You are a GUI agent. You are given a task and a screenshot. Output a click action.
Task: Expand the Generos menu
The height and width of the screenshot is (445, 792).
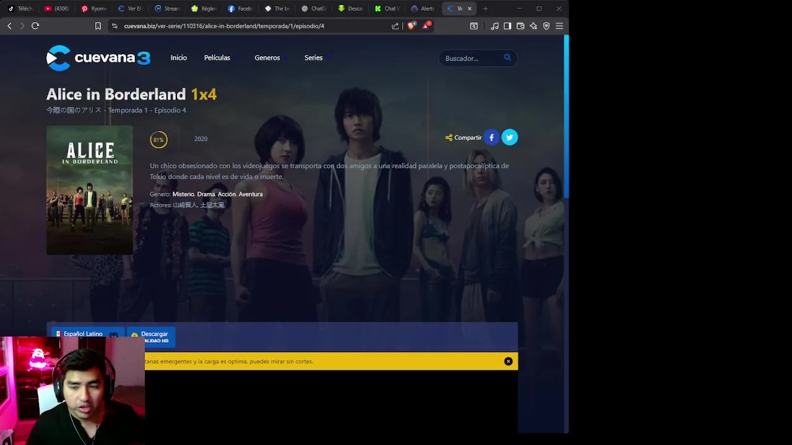(268, 57)
